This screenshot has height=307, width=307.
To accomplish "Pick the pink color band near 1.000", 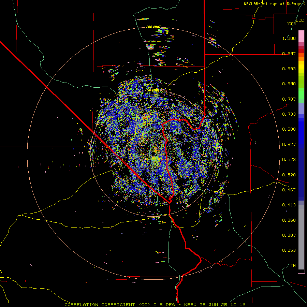I will pos(301,36).
